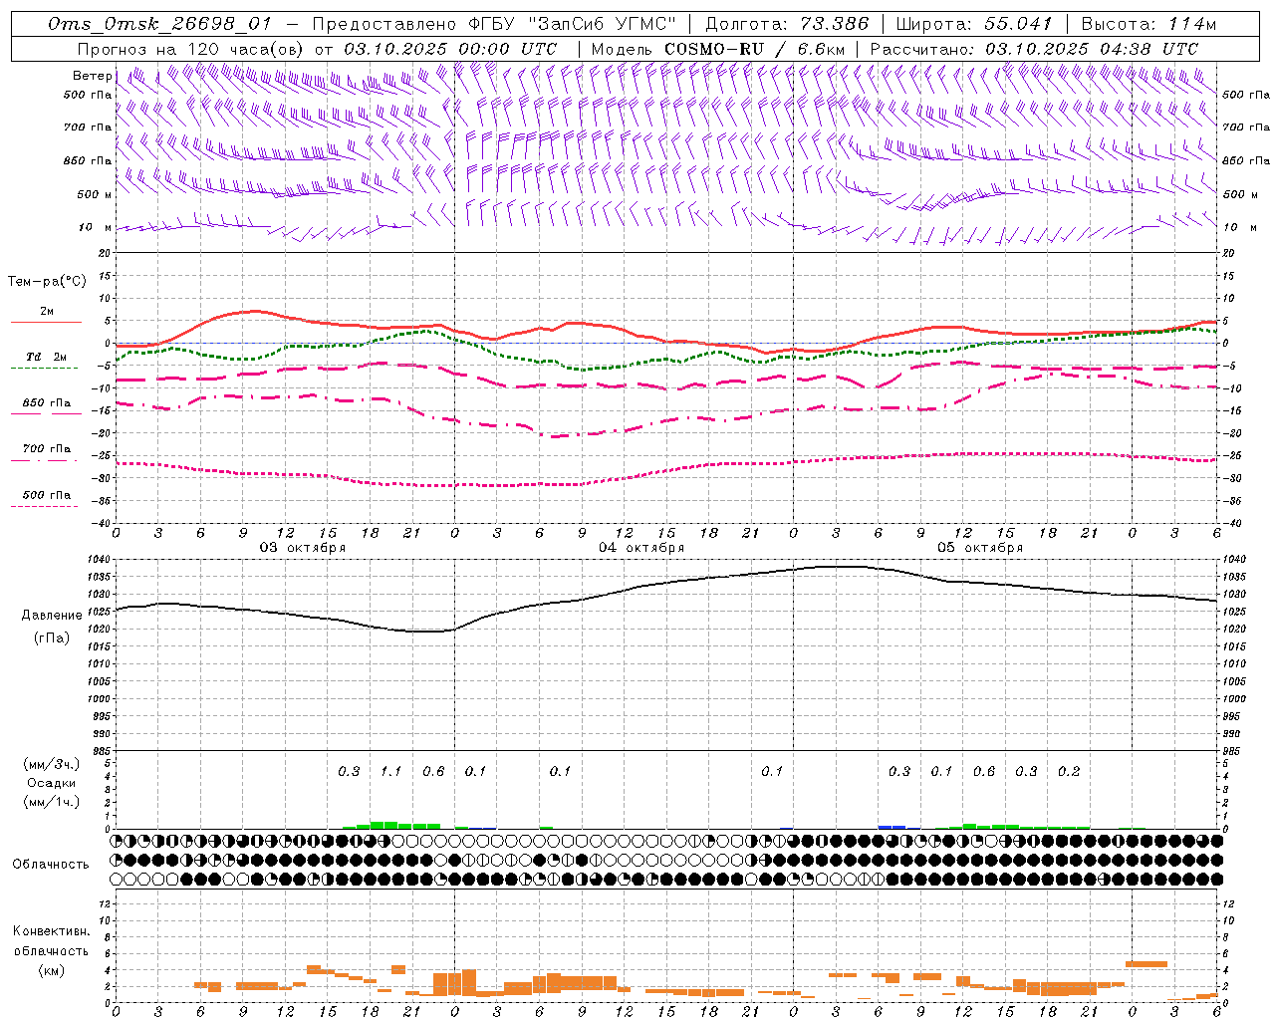Click the (мм/3ч.) precipitation unit label
The image size is (1275, 1020).
[x=52, y=764]
